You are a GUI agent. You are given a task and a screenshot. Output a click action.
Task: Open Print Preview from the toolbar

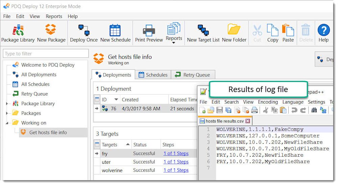(149, 33)
